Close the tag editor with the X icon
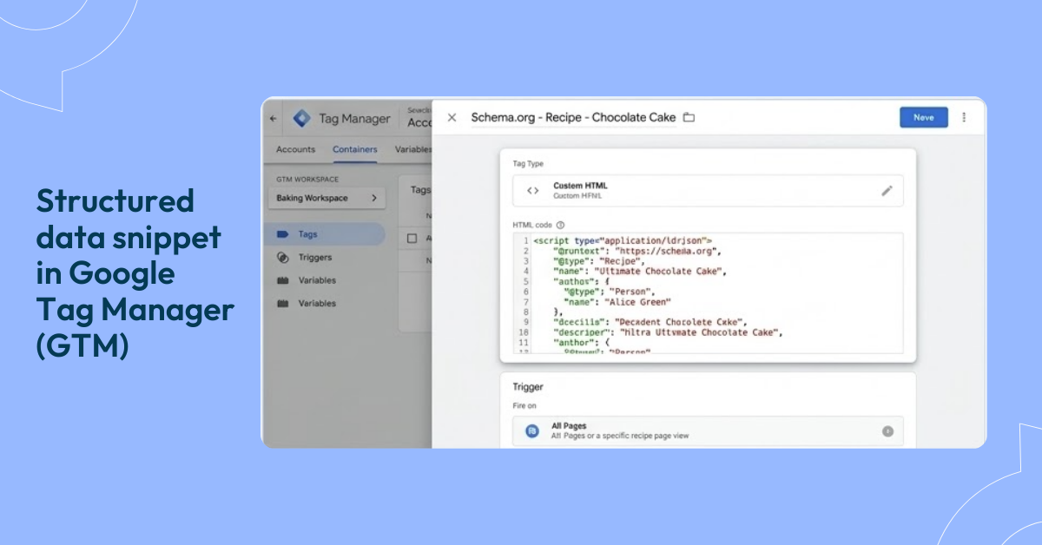Viewport: 1042px width, 545px height. coord(452,117)
